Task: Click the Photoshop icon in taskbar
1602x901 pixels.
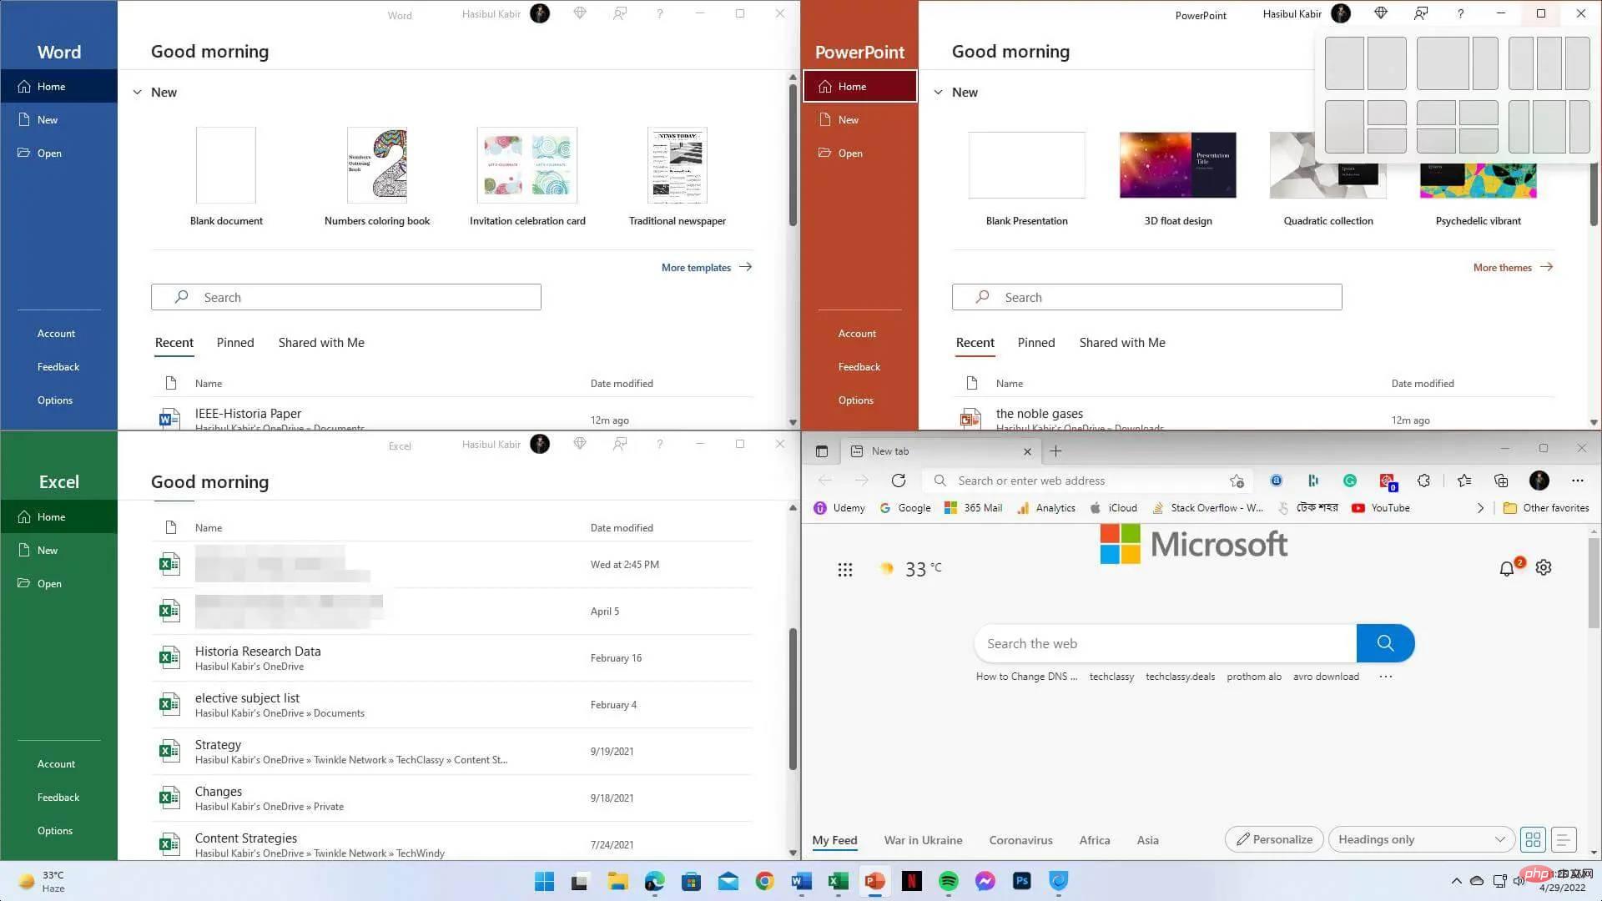Action: (x=1021, y=880)
